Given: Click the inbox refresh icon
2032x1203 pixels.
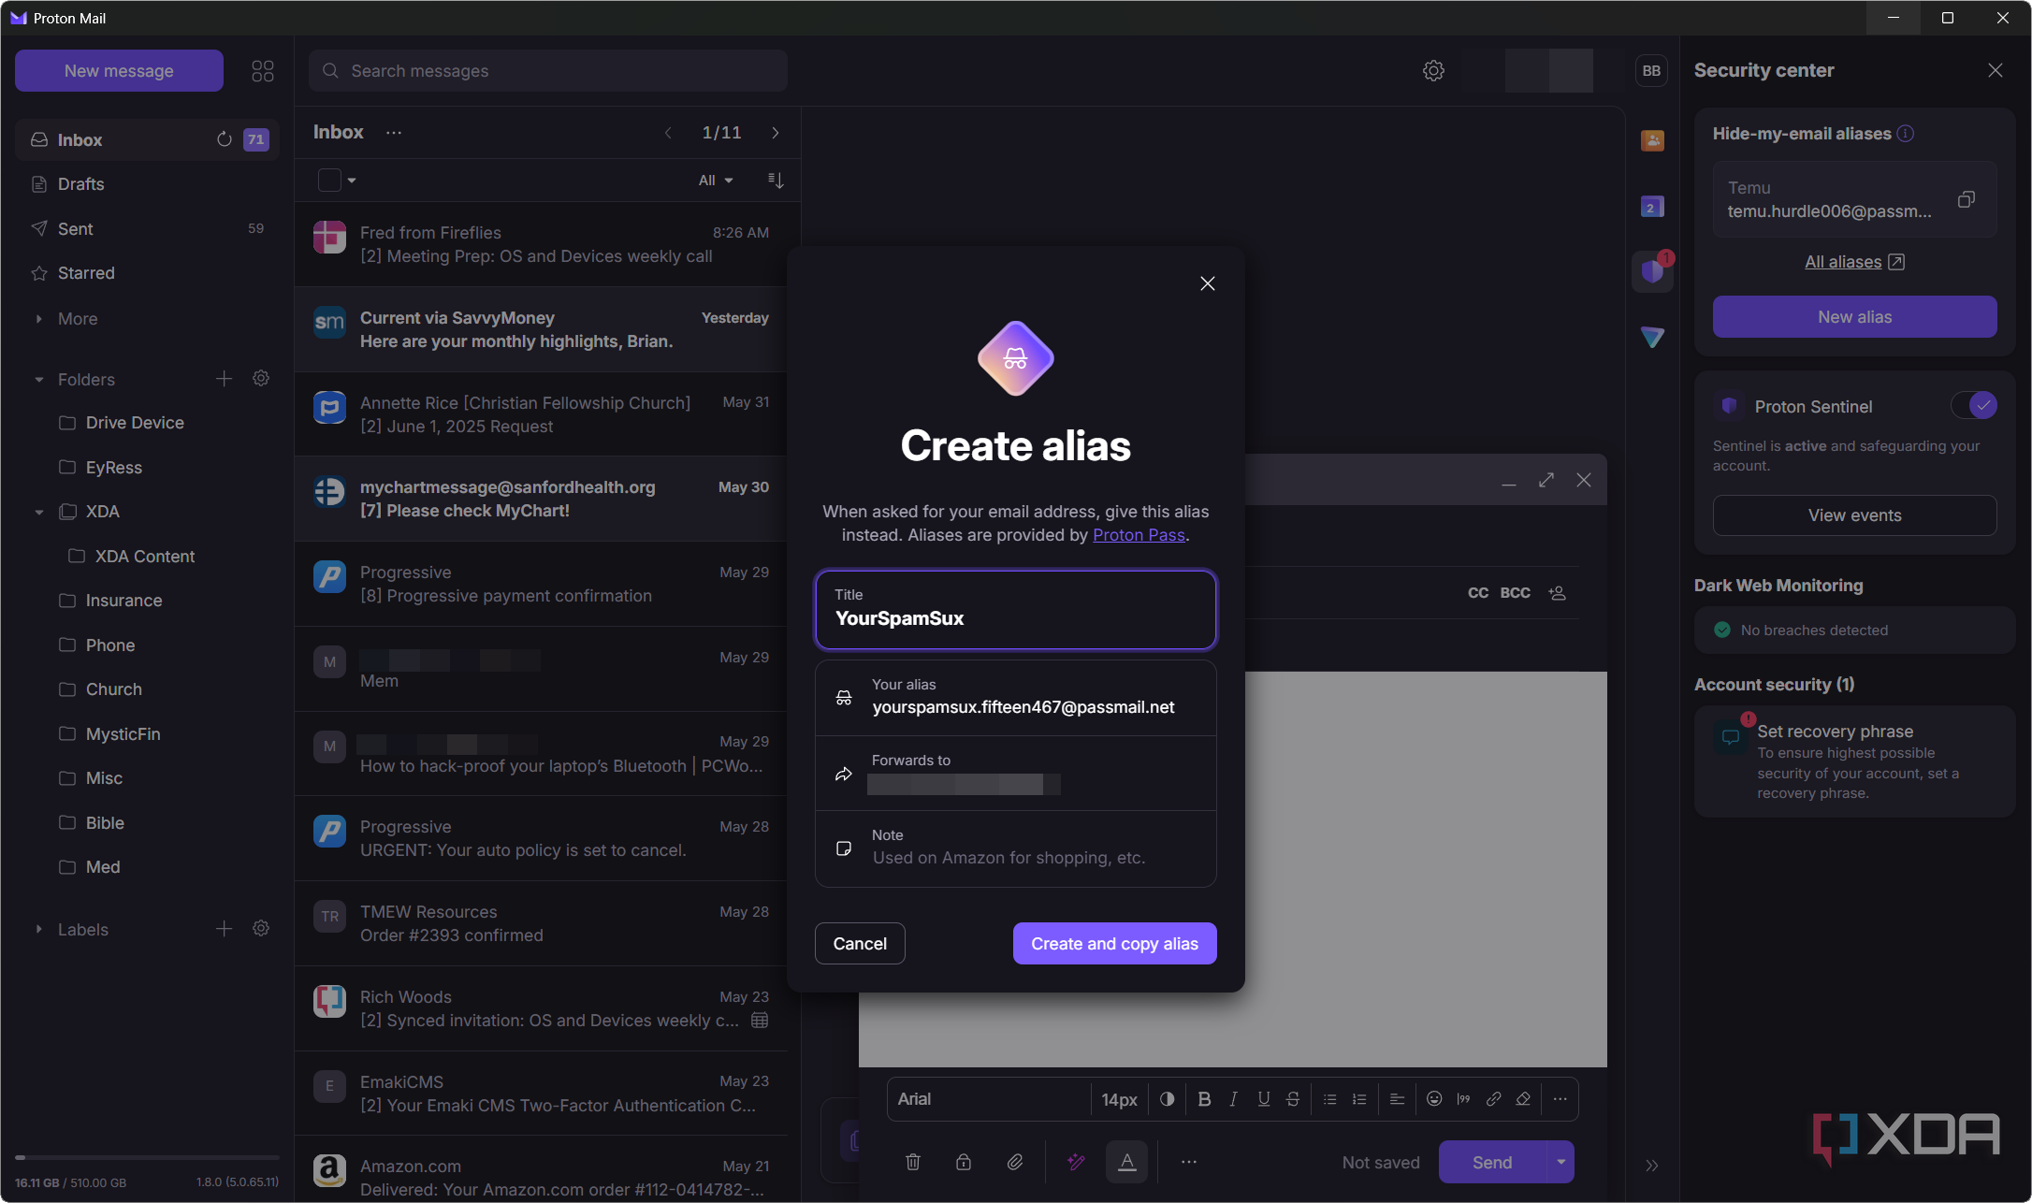Looking at the screenshot, I should tap(225, 139).
